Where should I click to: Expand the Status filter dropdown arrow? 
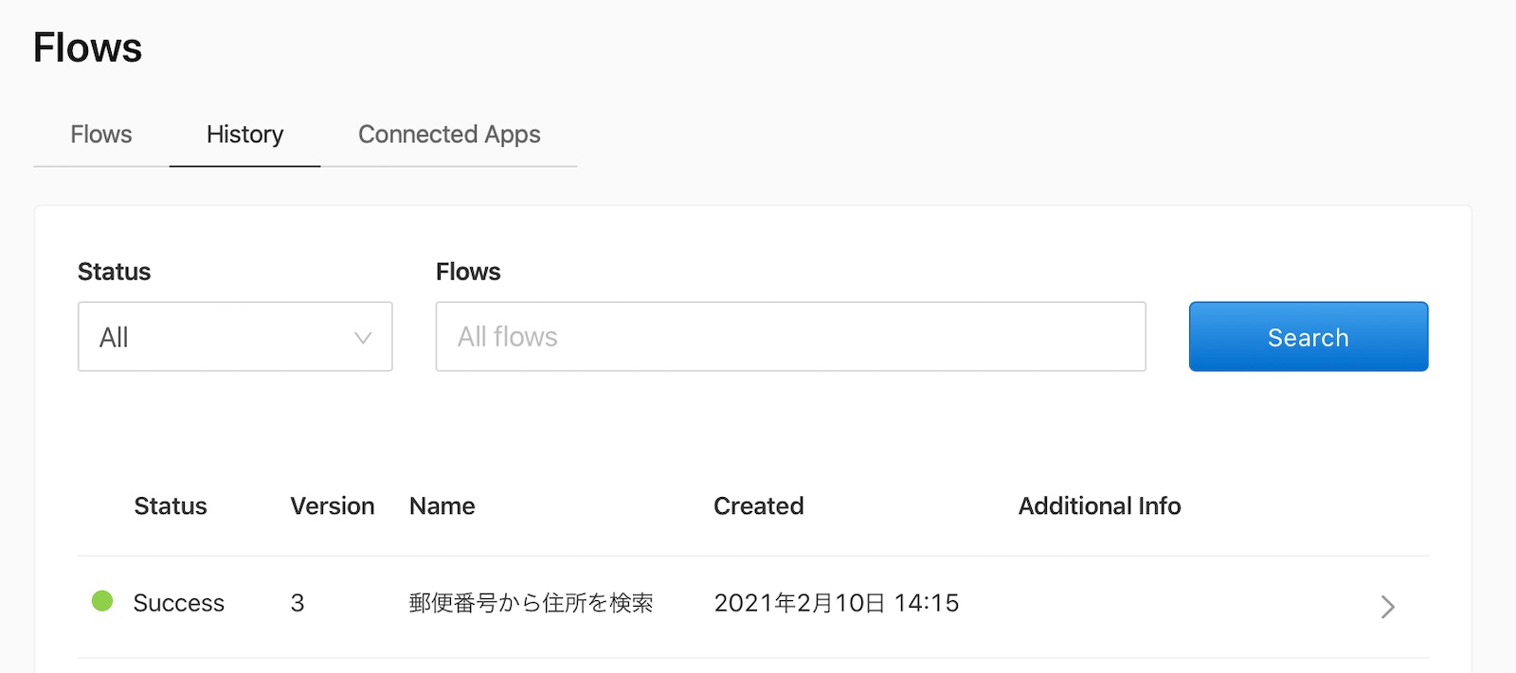(362, 337)
